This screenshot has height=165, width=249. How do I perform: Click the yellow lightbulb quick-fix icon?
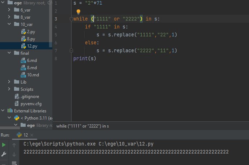click(x=78, y=12)
